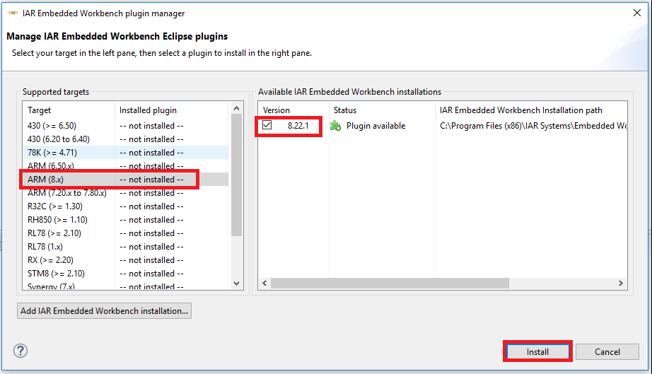Click the installations pane scroll-left arrow
The height and width of the screenshot is (374, 652).
coord(264,283)
